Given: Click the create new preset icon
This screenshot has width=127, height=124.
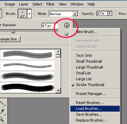Looking at the screenshot, I should pyautogui.click(x=66, y=34).
